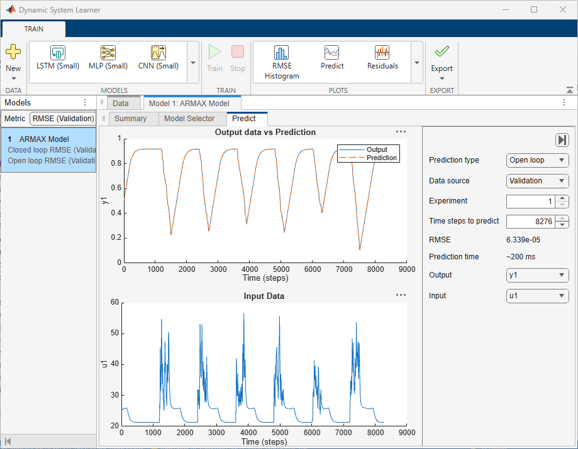Collapse the Models panel with bottom arrow
578x449 pixels.
pos(8,441)
